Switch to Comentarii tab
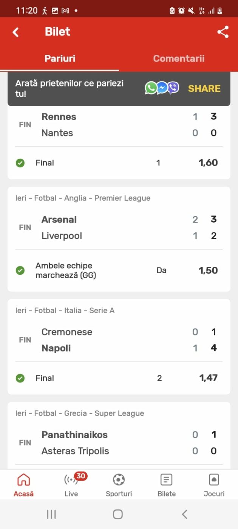The image size is (238, 529). (x=179, y=59)
